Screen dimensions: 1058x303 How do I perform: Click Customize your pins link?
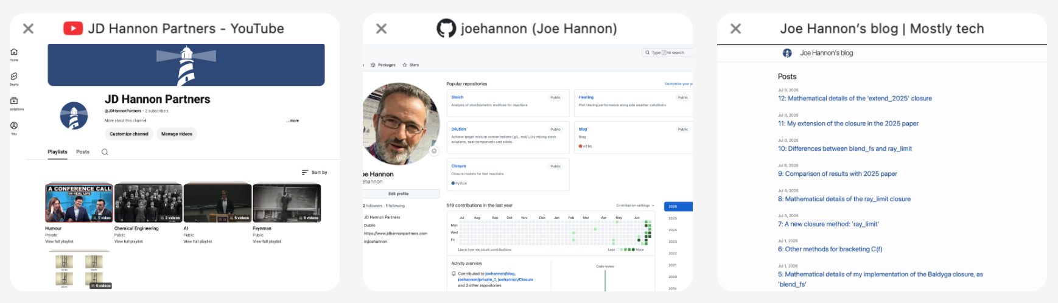[678, 84]
